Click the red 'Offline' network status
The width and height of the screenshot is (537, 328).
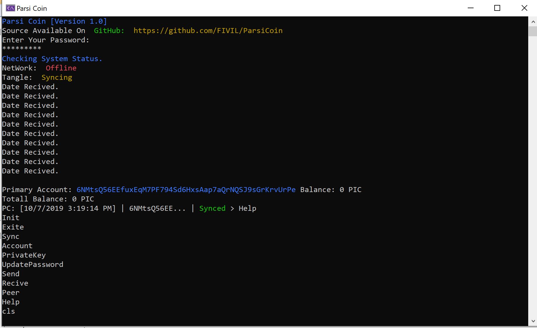pos(61,68)
